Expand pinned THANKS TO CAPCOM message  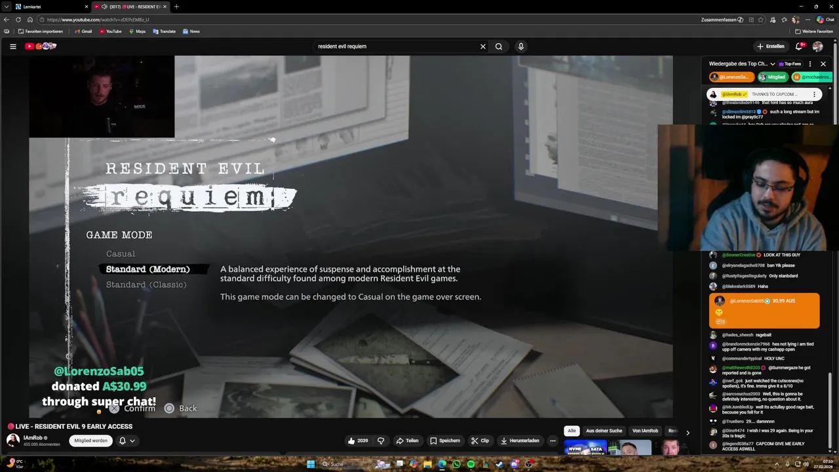coord(773,94)
